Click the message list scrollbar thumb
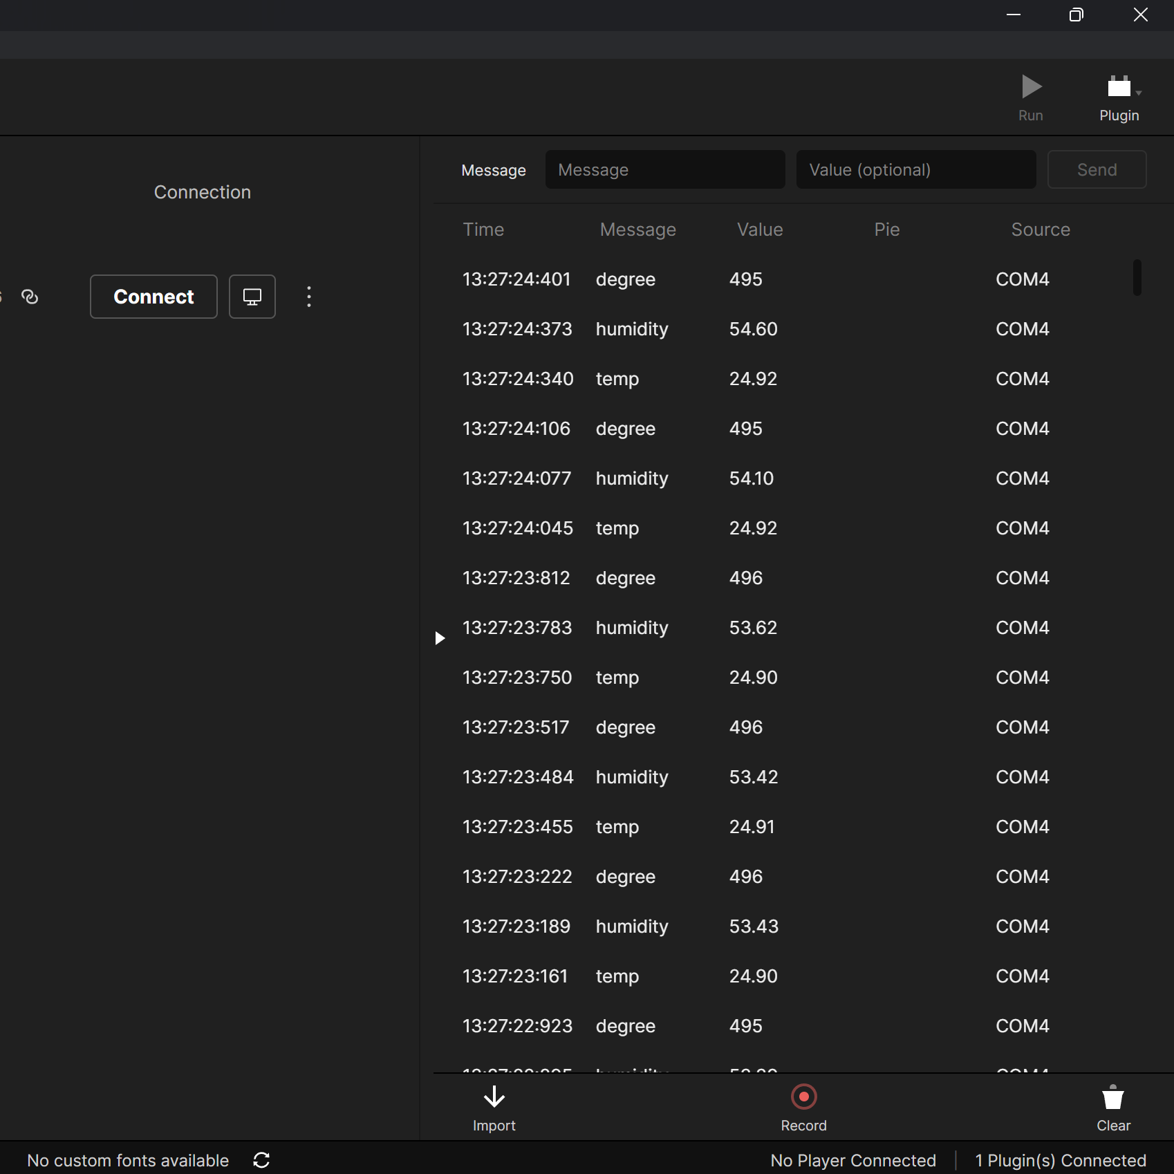This screenshot has height=1174, width=1174. pos(1137,278)
